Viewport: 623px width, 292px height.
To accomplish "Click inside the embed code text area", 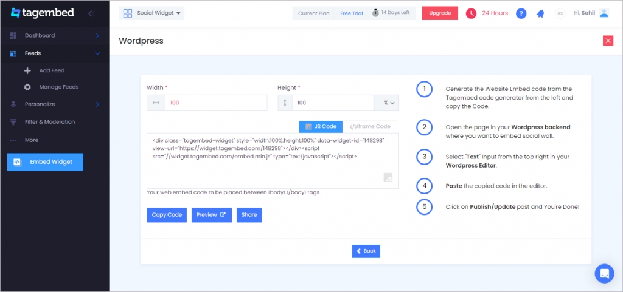I will point(272,160).
